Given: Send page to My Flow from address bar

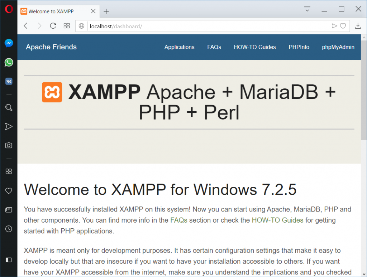Looking at the screenshot, I should (334, 26).
